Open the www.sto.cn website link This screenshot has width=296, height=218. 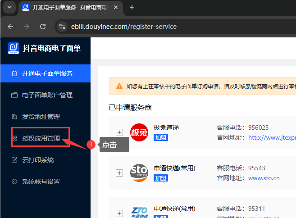tap(264, 178)
